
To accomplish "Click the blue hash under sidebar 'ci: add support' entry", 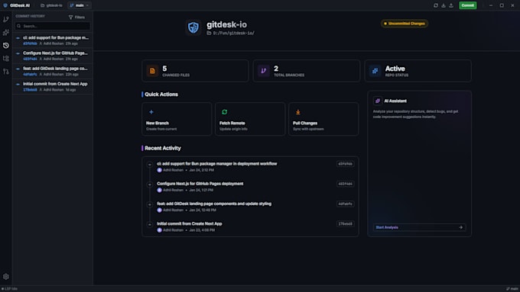I will pos(30,43).
